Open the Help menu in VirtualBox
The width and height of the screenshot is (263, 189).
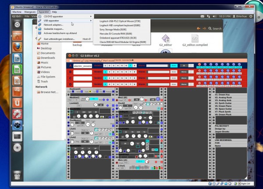coord(54,12)
